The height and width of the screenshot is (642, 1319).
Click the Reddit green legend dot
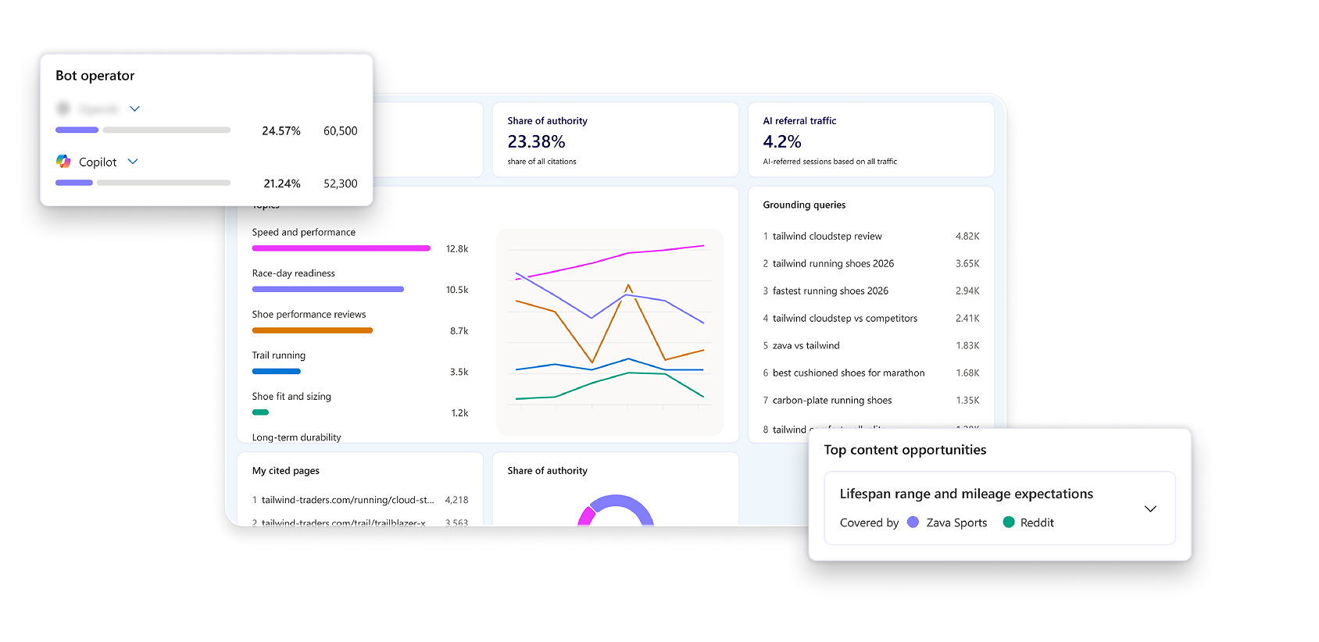tap(1009, 523)
